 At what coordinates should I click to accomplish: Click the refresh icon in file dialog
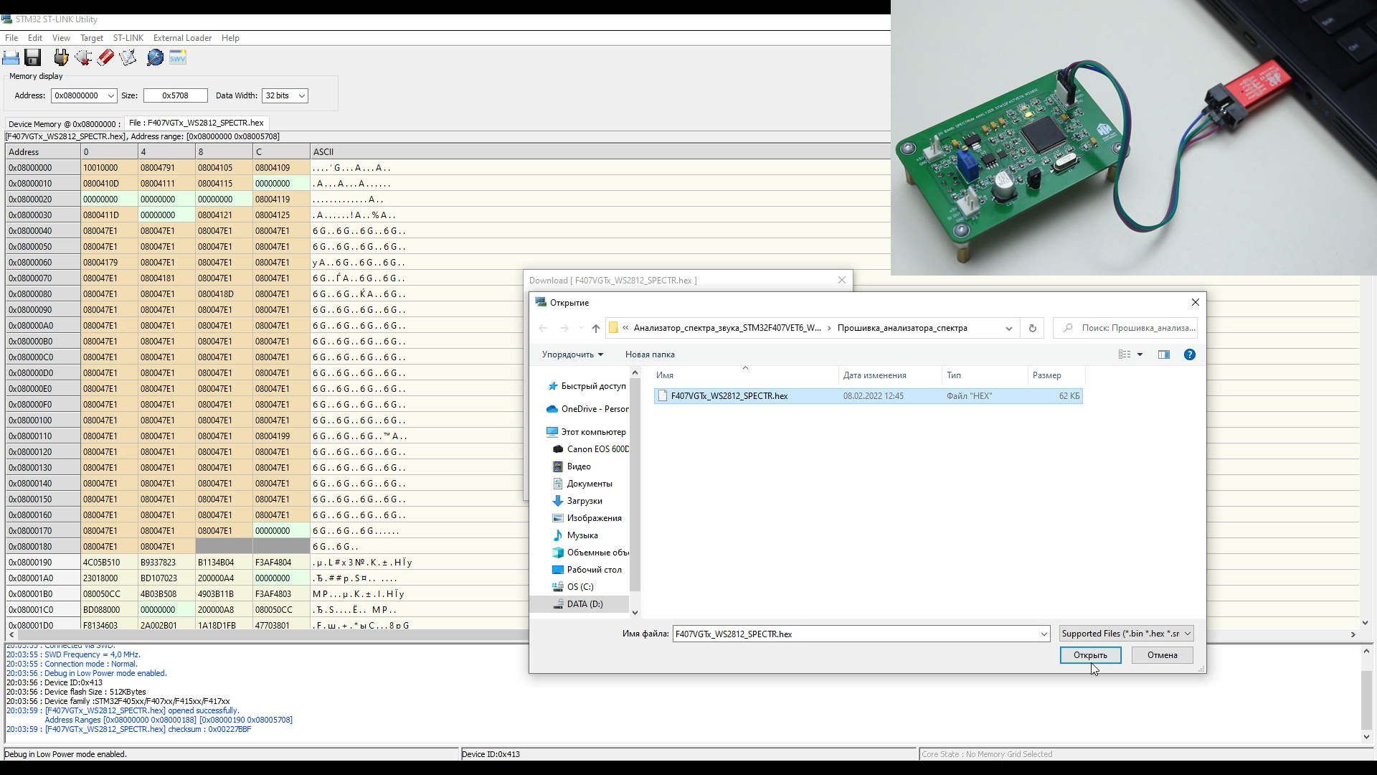coord(1032,328)
